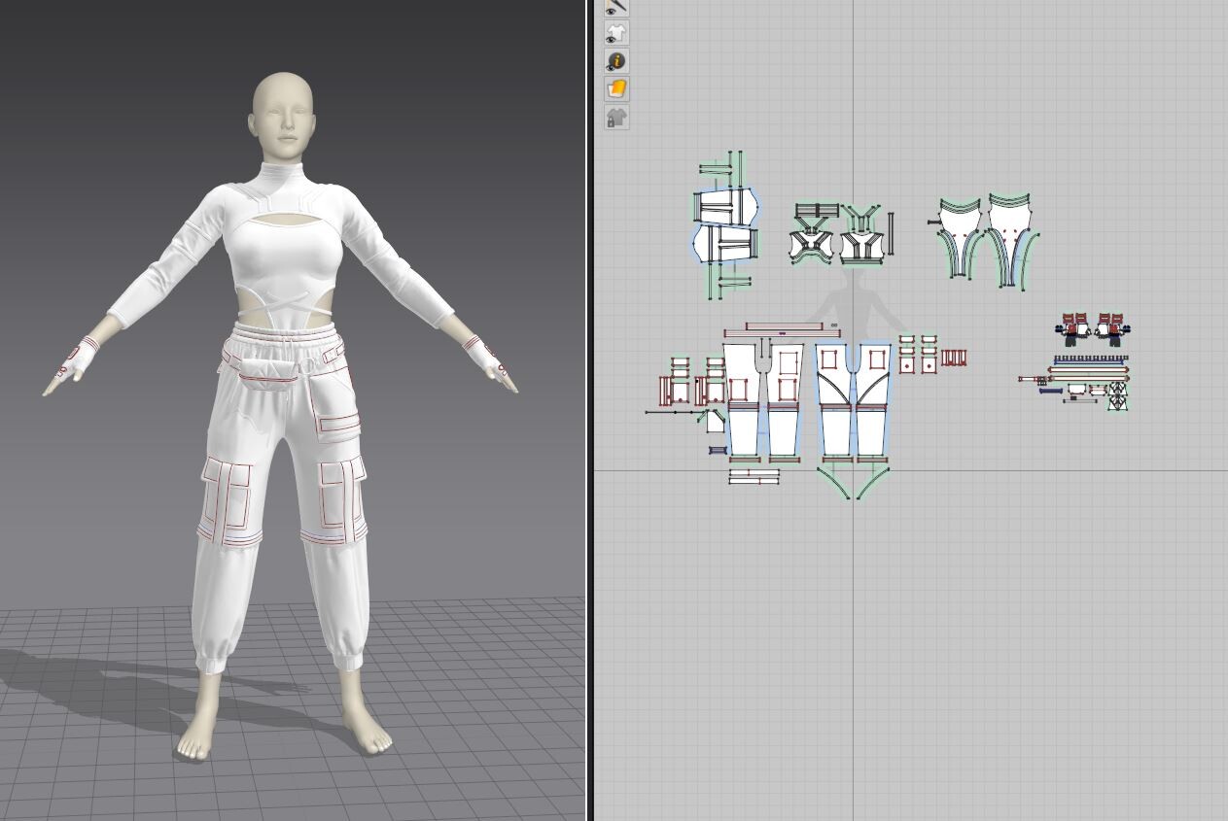Toggle the show sewing needle-and-eye icon
This screenshot has height=821, width=1228.
pyautogui.click(x=616, y=7)
